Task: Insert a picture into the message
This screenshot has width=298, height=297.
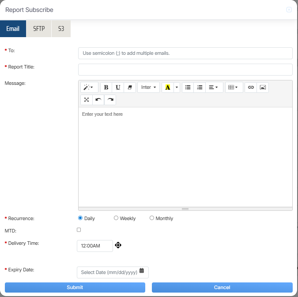Action: pos(263,88)
